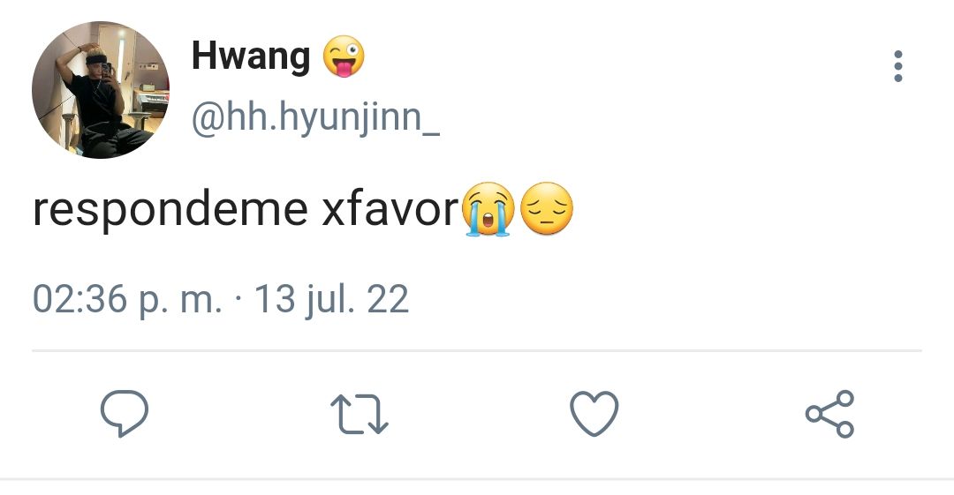The image size is (954, 495).
Task: Open the three-dot overflow menu
Action: 898,65
